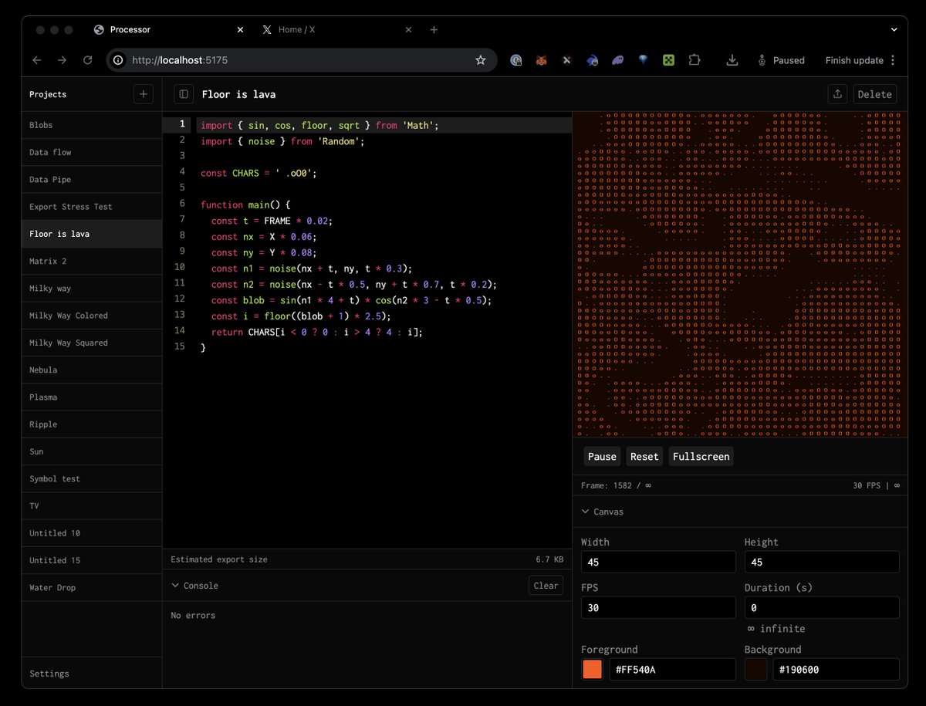Click the FPS input field
Viewport: 926px width, 706px height.
point(658,607)
